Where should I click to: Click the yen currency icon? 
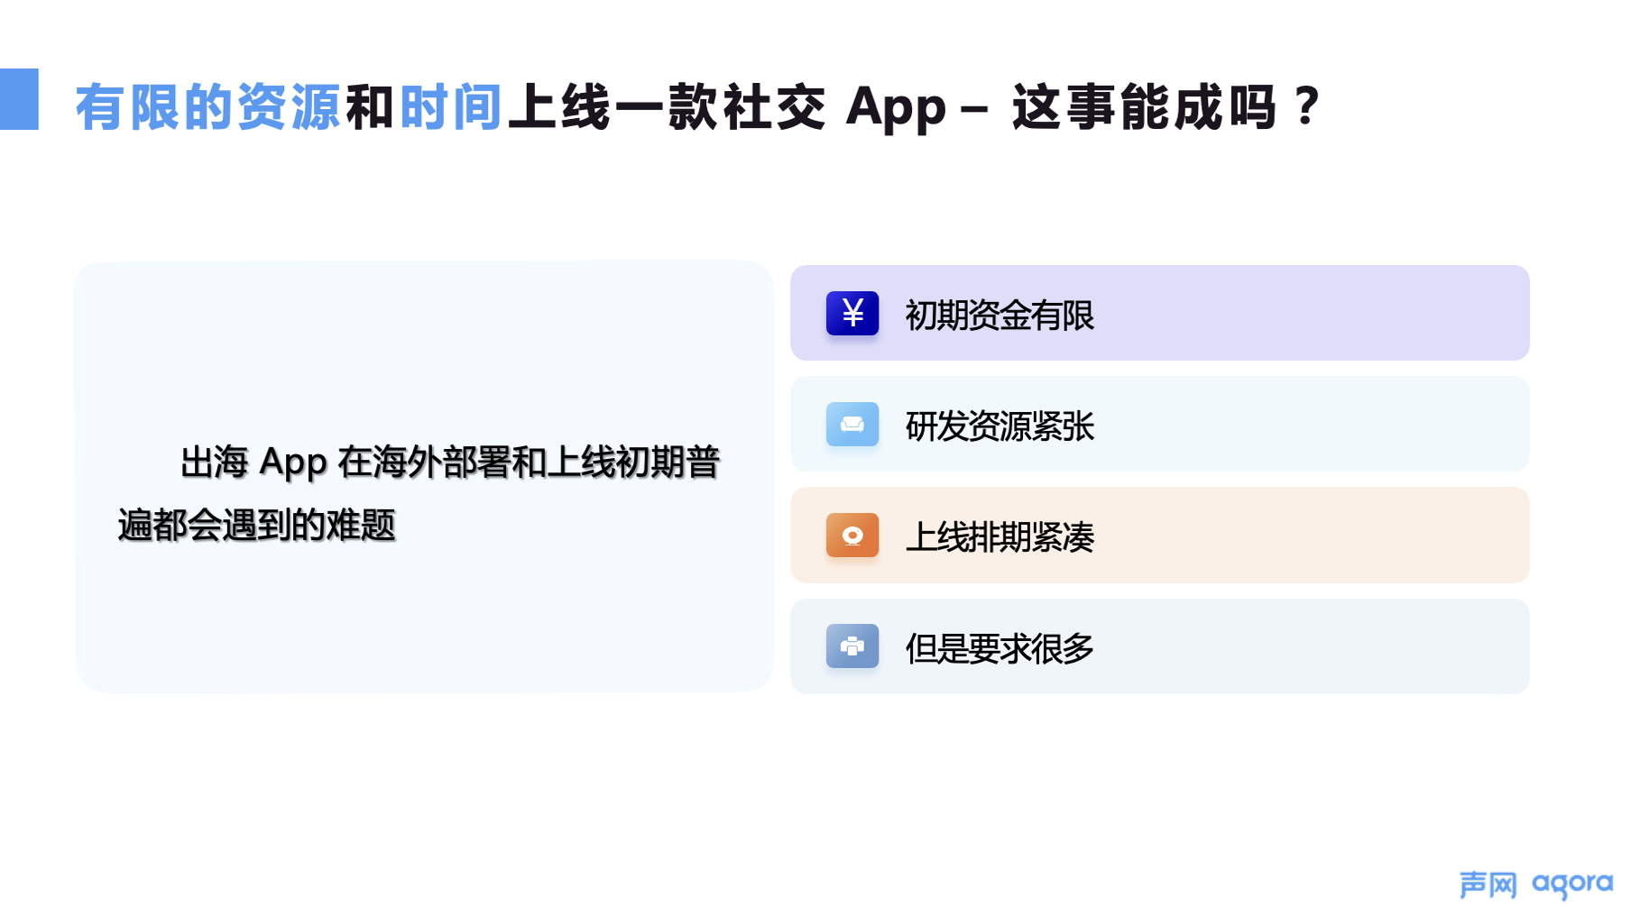point(852,313)
